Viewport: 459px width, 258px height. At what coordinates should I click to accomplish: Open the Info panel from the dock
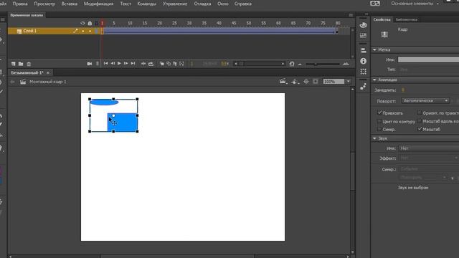(364, 61)
